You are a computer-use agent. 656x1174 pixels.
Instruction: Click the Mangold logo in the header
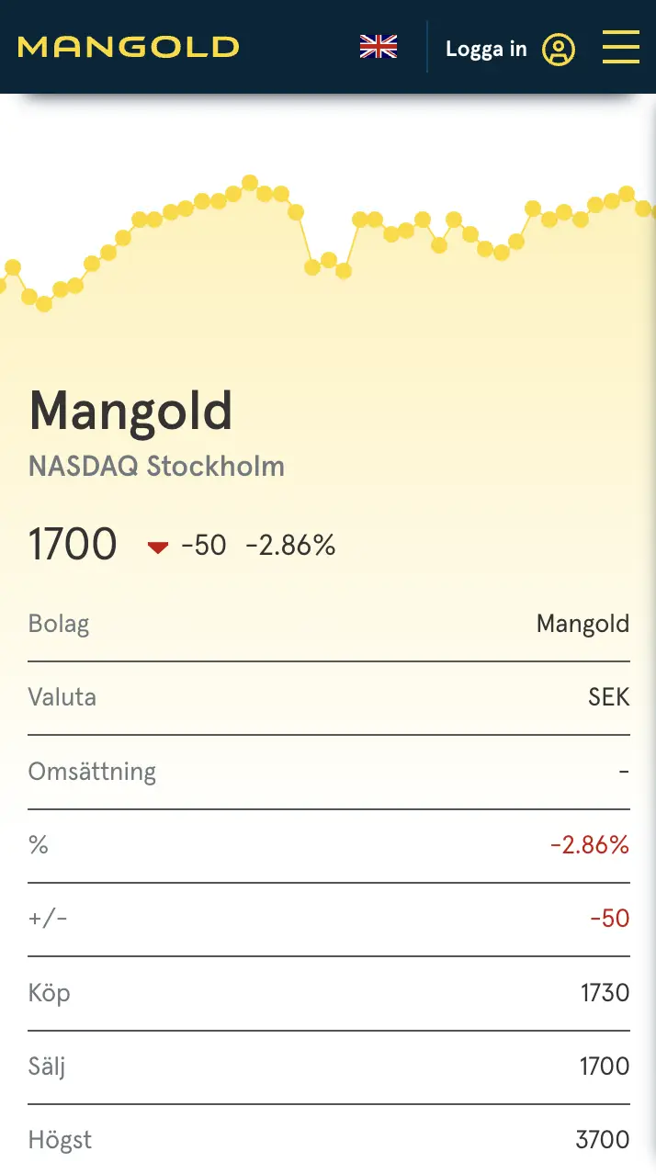click(128, 47)
